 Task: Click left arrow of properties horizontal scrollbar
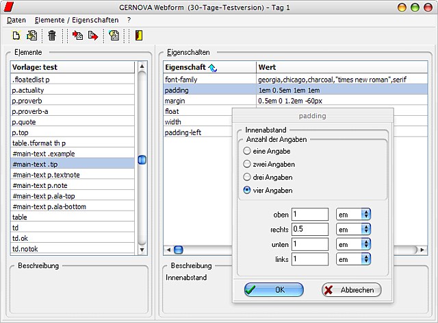point(168,250)
